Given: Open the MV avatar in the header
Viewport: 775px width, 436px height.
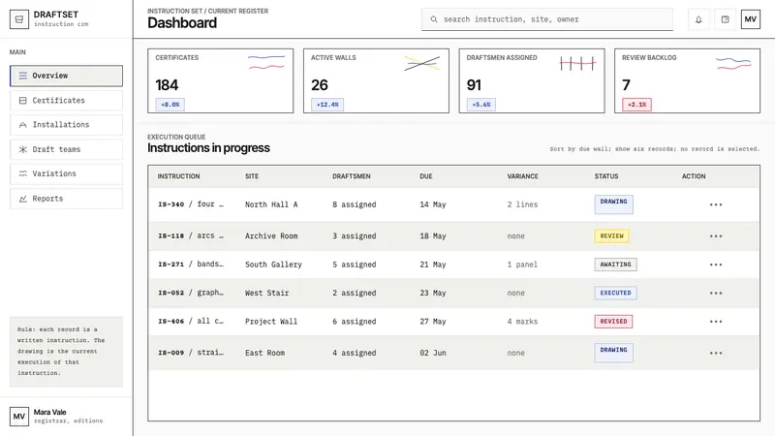Looking at the screenshot, I should click(750, 19).
